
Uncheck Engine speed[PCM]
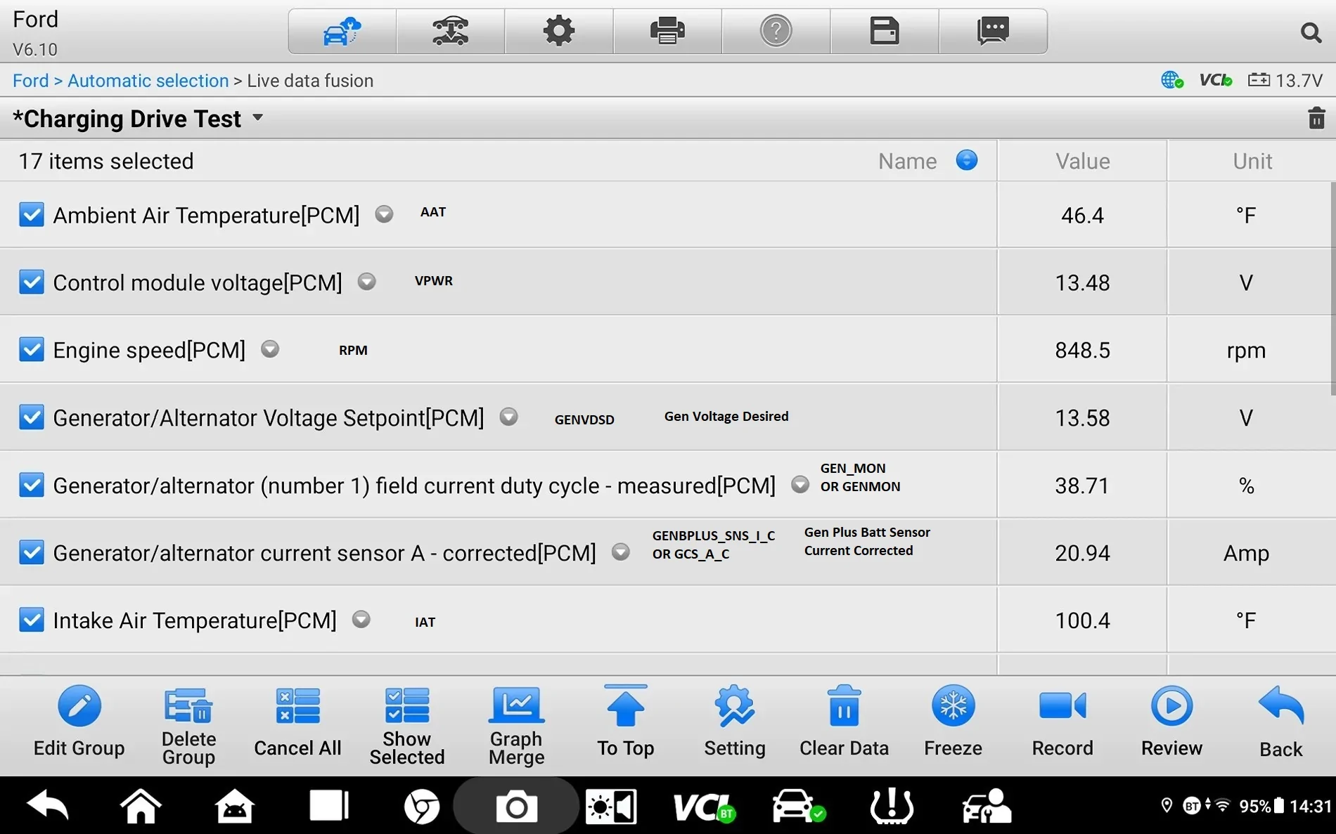[x=32, y=349]
